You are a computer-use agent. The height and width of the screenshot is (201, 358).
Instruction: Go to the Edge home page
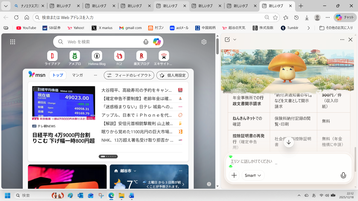tap(27, 17)
